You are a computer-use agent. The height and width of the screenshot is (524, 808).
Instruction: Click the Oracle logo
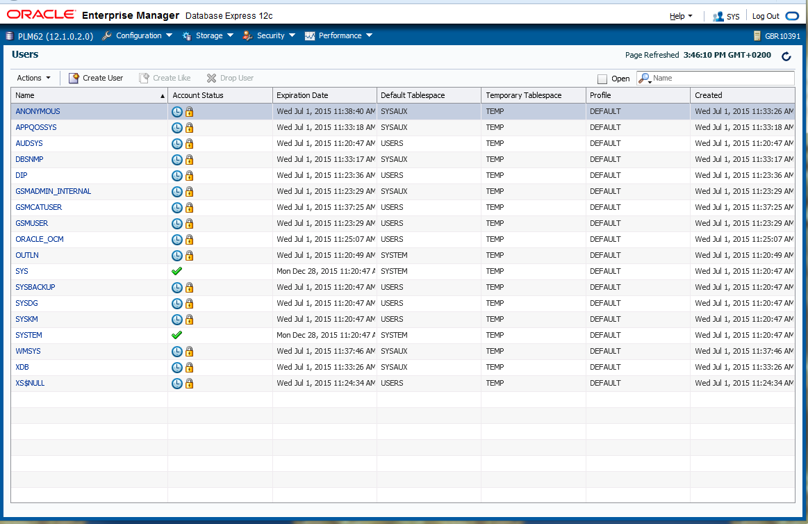[x=41, y=15]
